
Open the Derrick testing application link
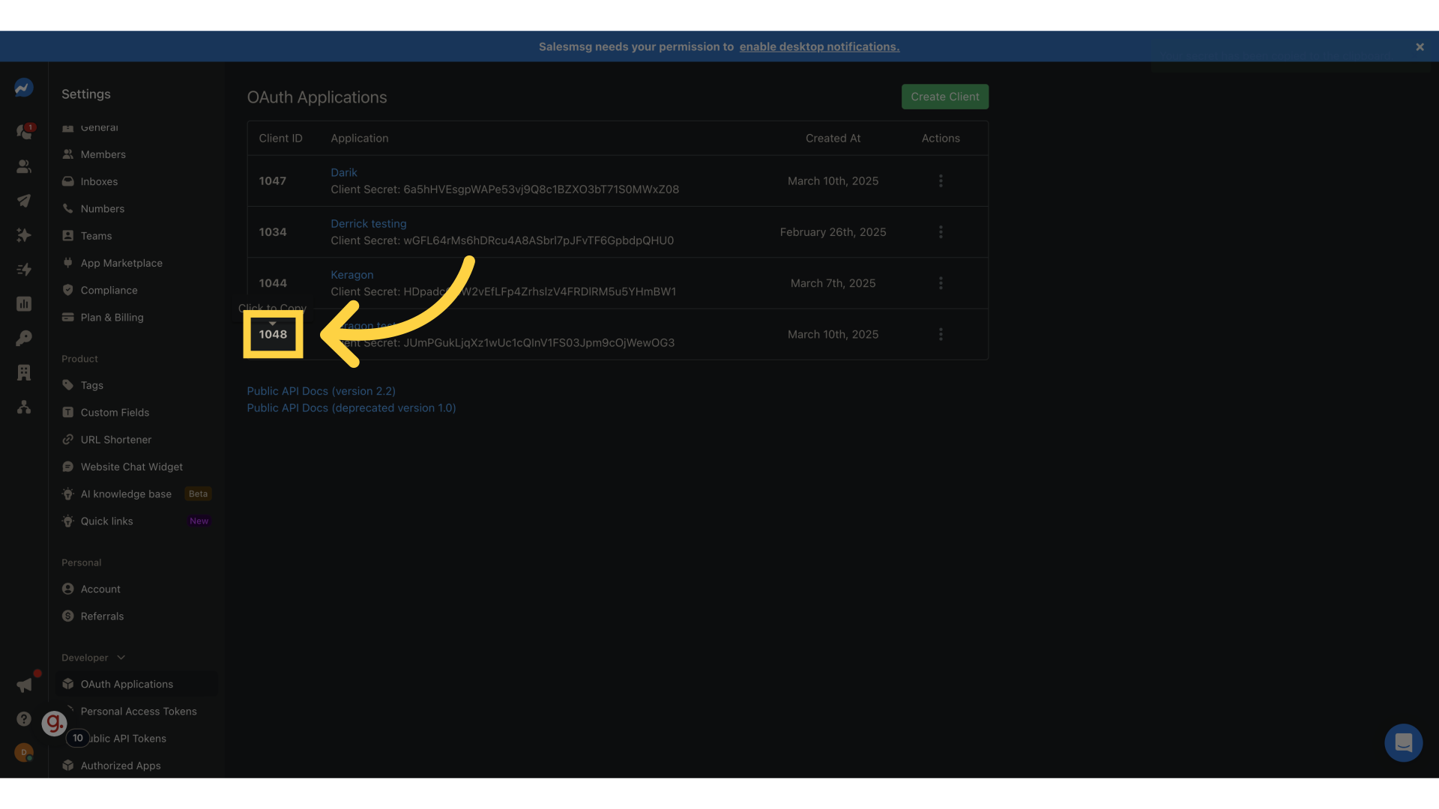pos(369,224)
